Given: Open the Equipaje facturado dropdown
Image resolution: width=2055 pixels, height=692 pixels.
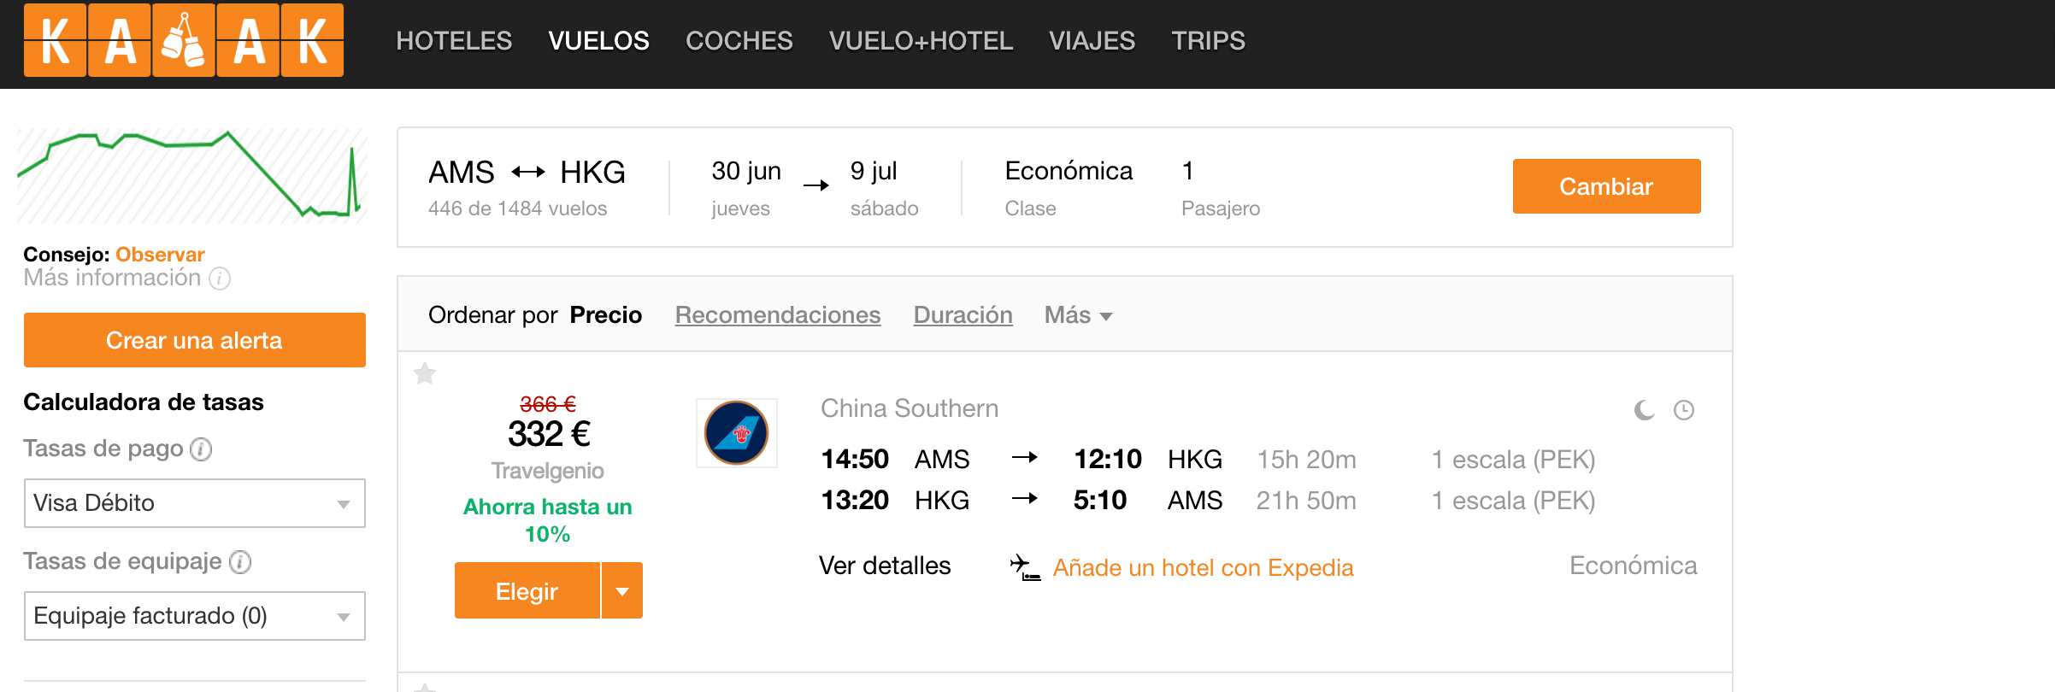Looking at the screenshot, I should [194, 616].
